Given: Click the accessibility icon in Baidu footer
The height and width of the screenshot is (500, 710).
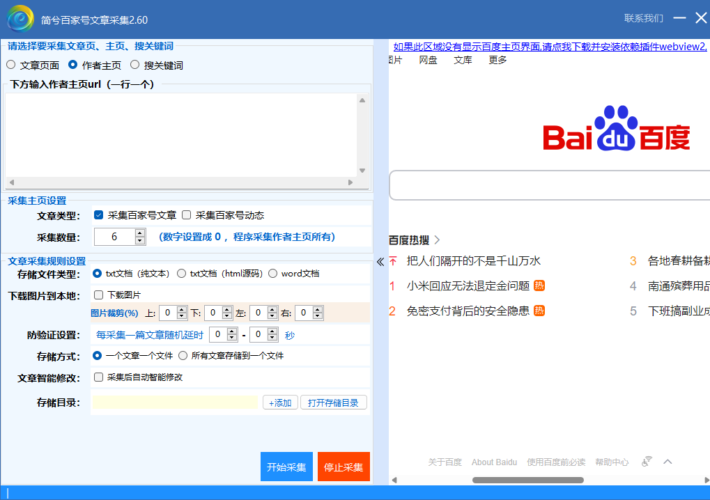Looking at the screenshot, I should (x=647, y=462).
